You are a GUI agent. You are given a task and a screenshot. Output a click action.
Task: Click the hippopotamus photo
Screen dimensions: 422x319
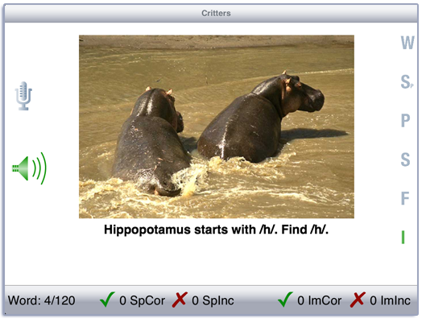217,126
